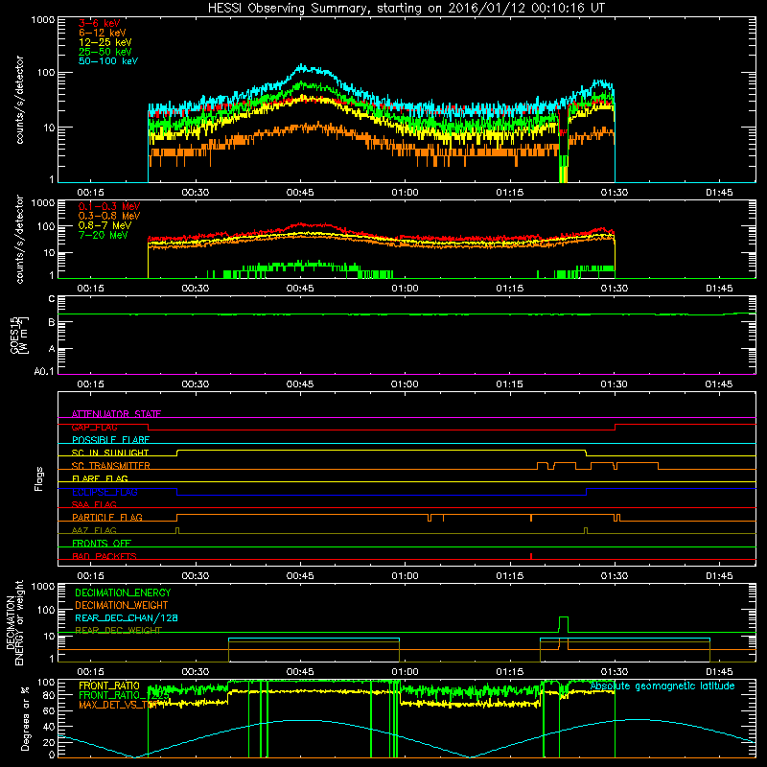Click the Flags vertical axis title
Viewport: 767px width, 767px height.
[39, 478]
